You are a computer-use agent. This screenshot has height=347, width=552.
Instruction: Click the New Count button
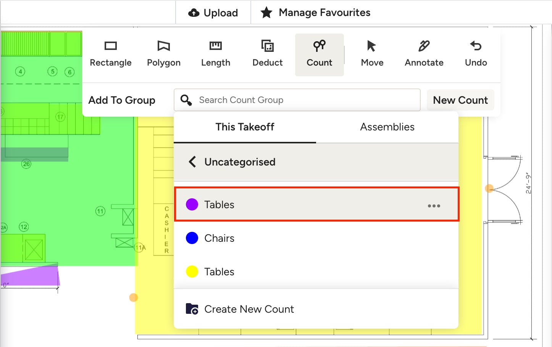(460, 100)
